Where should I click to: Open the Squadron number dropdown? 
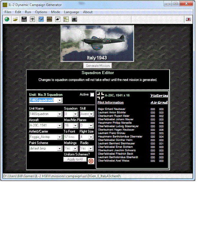(75, 114)
